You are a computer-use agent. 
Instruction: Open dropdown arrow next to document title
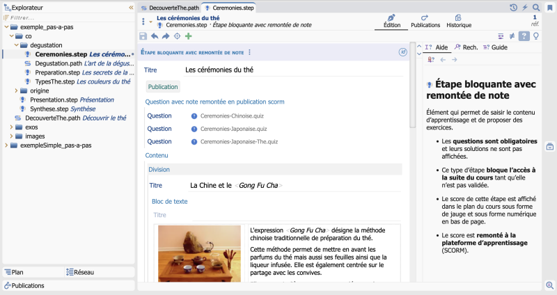[x=150, y=22]
